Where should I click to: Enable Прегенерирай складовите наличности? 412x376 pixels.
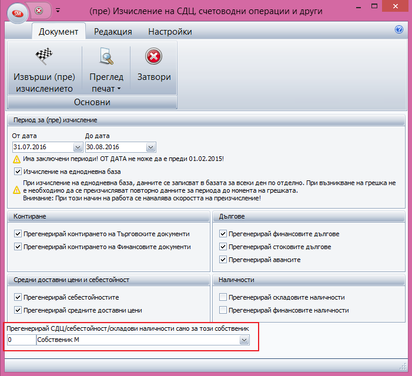pyautogui.click(x=223, y=297)
